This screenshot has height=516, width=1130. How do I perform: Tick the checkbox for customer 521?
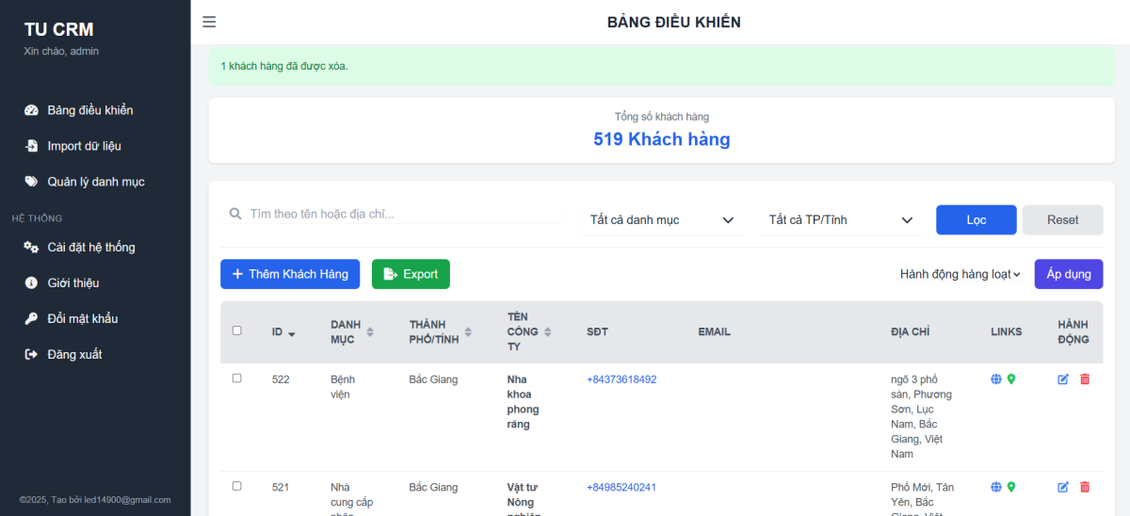click(237, 486)
